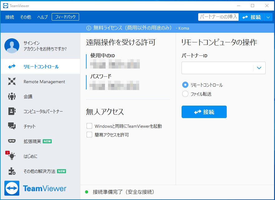Viewport: 275px width, 200px height.
Task: Minimize the TeamViewer window
Action: [239, 6]
